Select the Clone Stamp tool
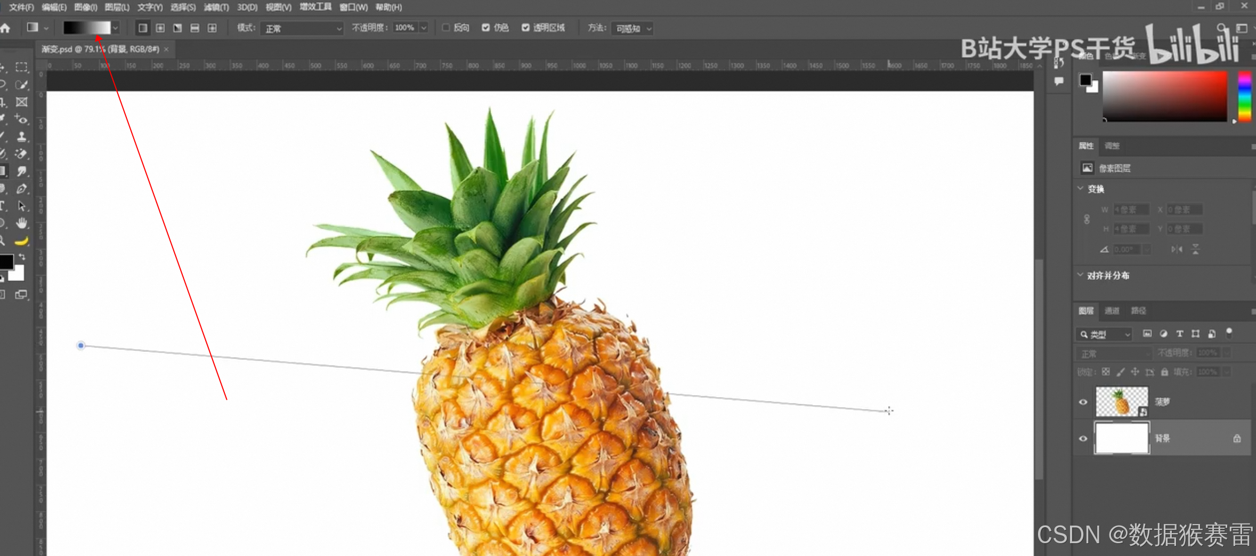The height and width of the screenshot is (556, 1256). pos(21,136)
